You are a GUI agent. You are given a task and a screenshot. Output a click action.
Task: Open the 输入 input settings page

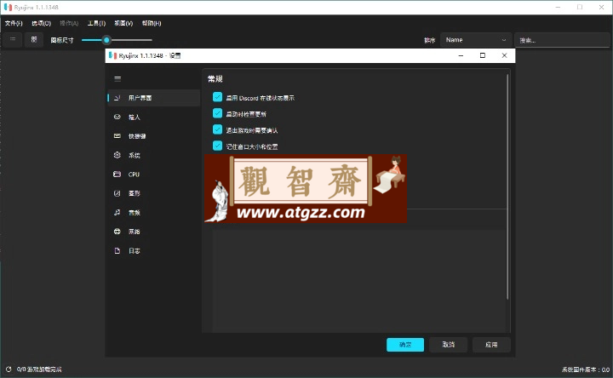153,117
